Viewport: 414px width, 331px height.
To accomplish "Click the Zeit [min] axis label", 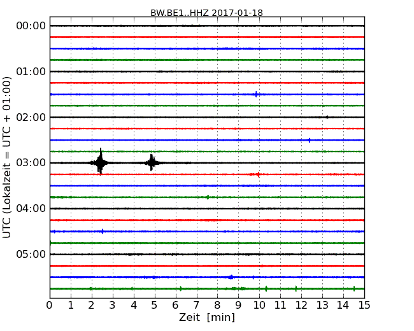I will (207, 317).
